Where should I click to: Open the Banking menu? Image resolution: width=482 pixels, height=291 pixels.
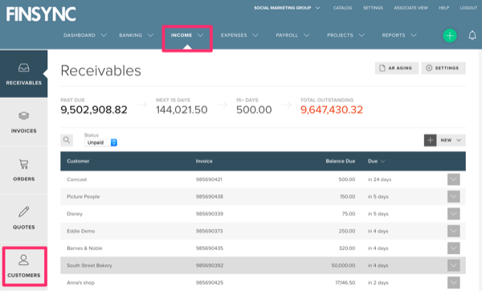click(x=137, y=35)
